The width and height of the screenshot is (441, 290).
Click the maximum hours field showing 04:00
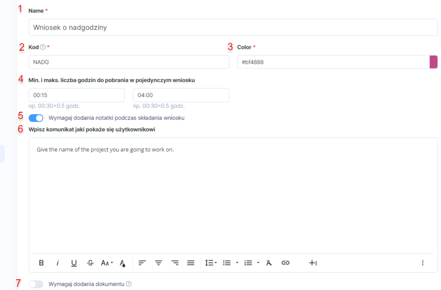pyautogui.click(x=181, y=95)
